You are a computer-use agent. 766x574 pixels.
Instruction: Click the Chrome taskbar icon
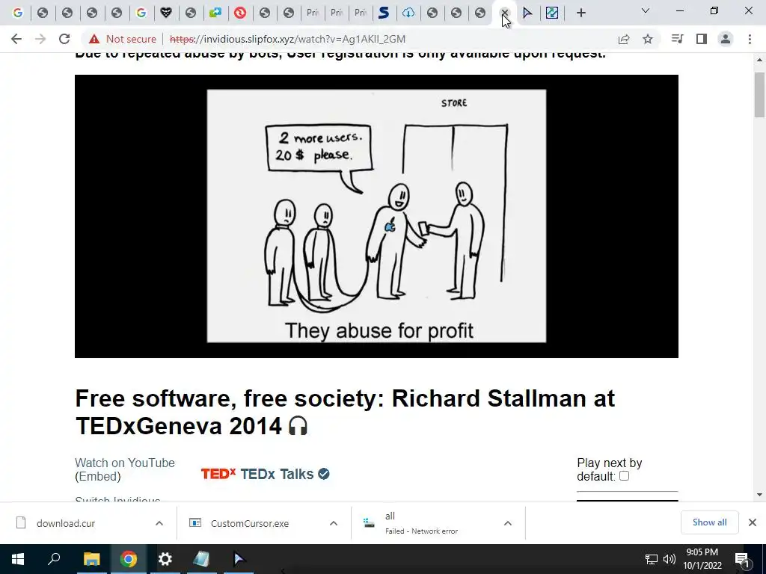coord(129,559)
